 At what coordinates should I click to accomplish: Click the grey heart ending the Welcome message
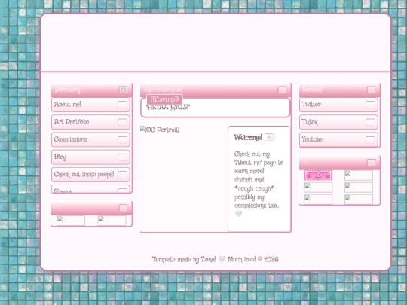click(238, 214)
